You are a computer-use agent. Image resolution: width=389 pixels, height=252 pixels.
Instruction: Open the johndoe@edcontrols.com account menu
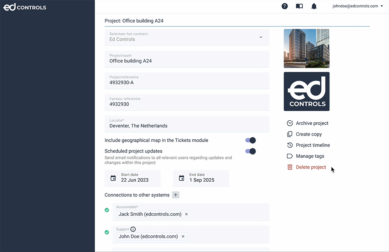click(357, 6)
